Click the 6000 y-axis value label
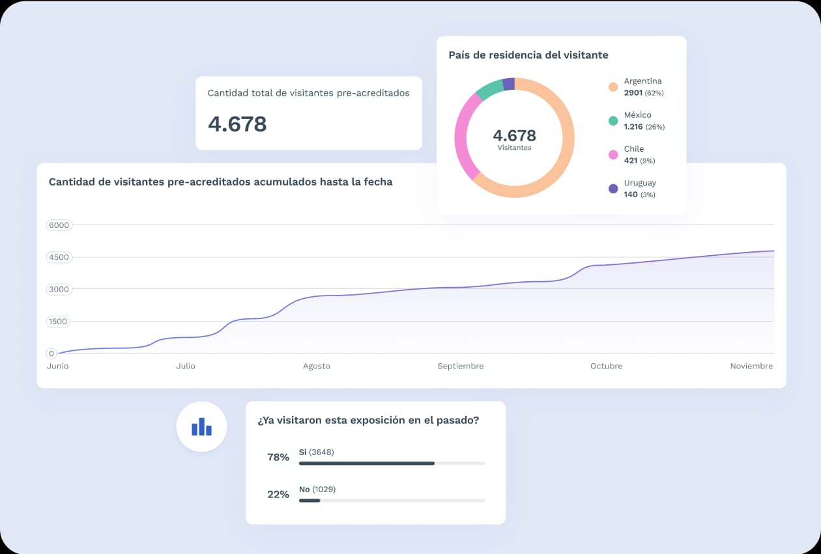The width and height of the screenshot is (821, 554). (x=59, y=225)
